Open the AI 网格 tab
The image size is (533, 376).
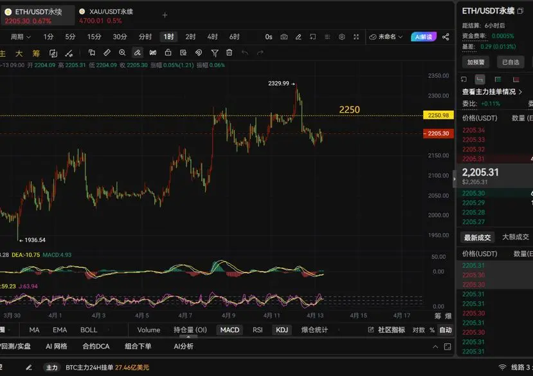pyautogui.click(x=57, y=346)
